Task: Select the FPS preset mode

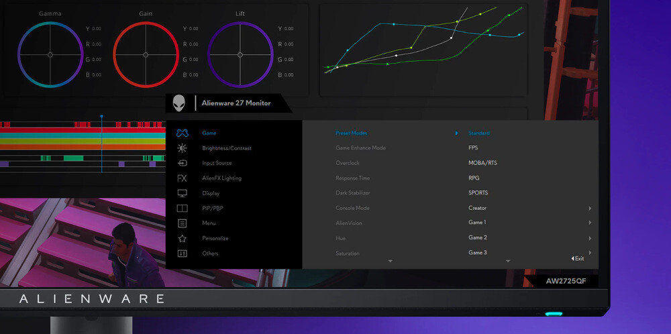Action: [x=473, y=148]
